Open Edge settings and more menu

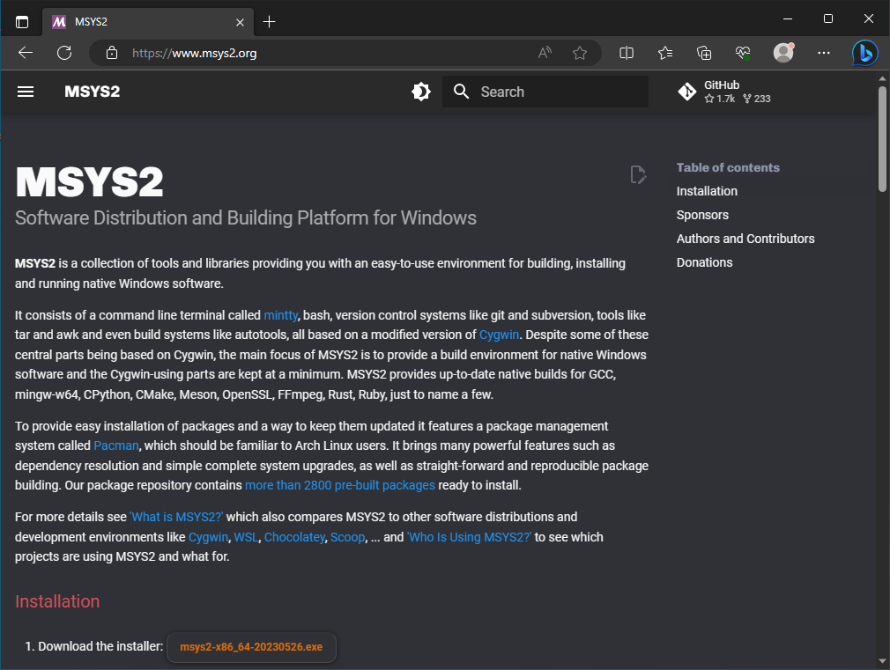tap(824, 53)
